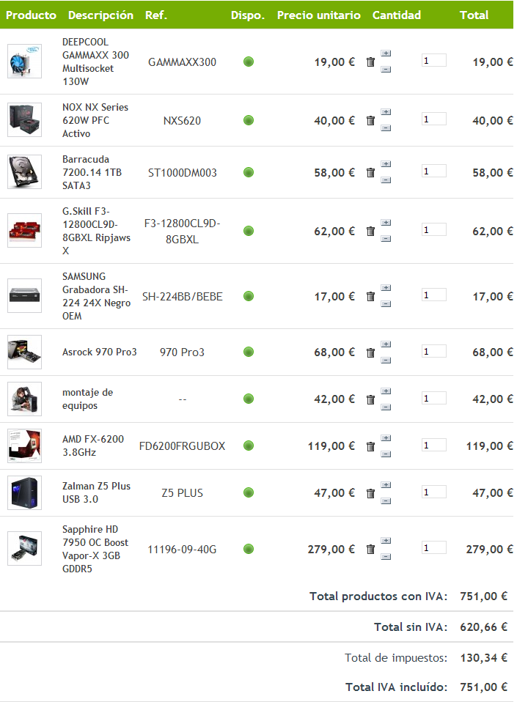View Zalman Z5 Plus case thumbnail image
528x702 pixels.
click(x=25, y=492)
